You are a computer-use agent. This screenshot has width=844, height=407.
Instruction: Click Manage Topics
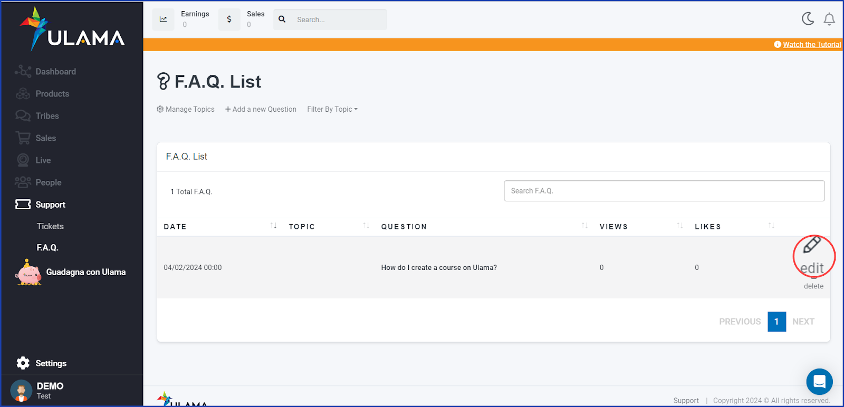point(186,109)
